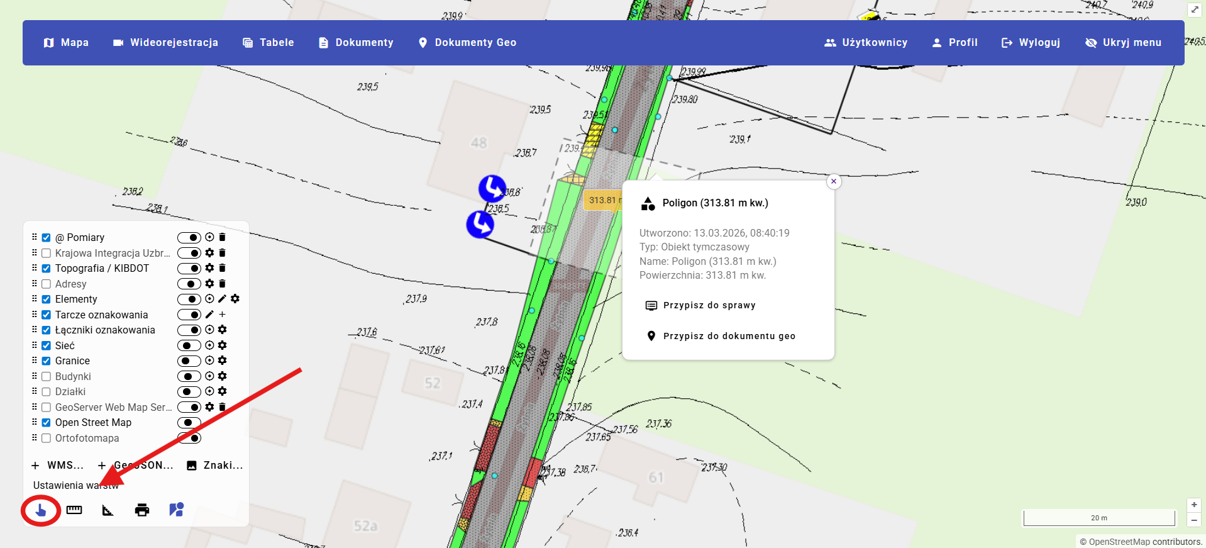Screen dimensions: 1206x548
Task: Open the Mapa menu item
Action: (x=66, y=43)
